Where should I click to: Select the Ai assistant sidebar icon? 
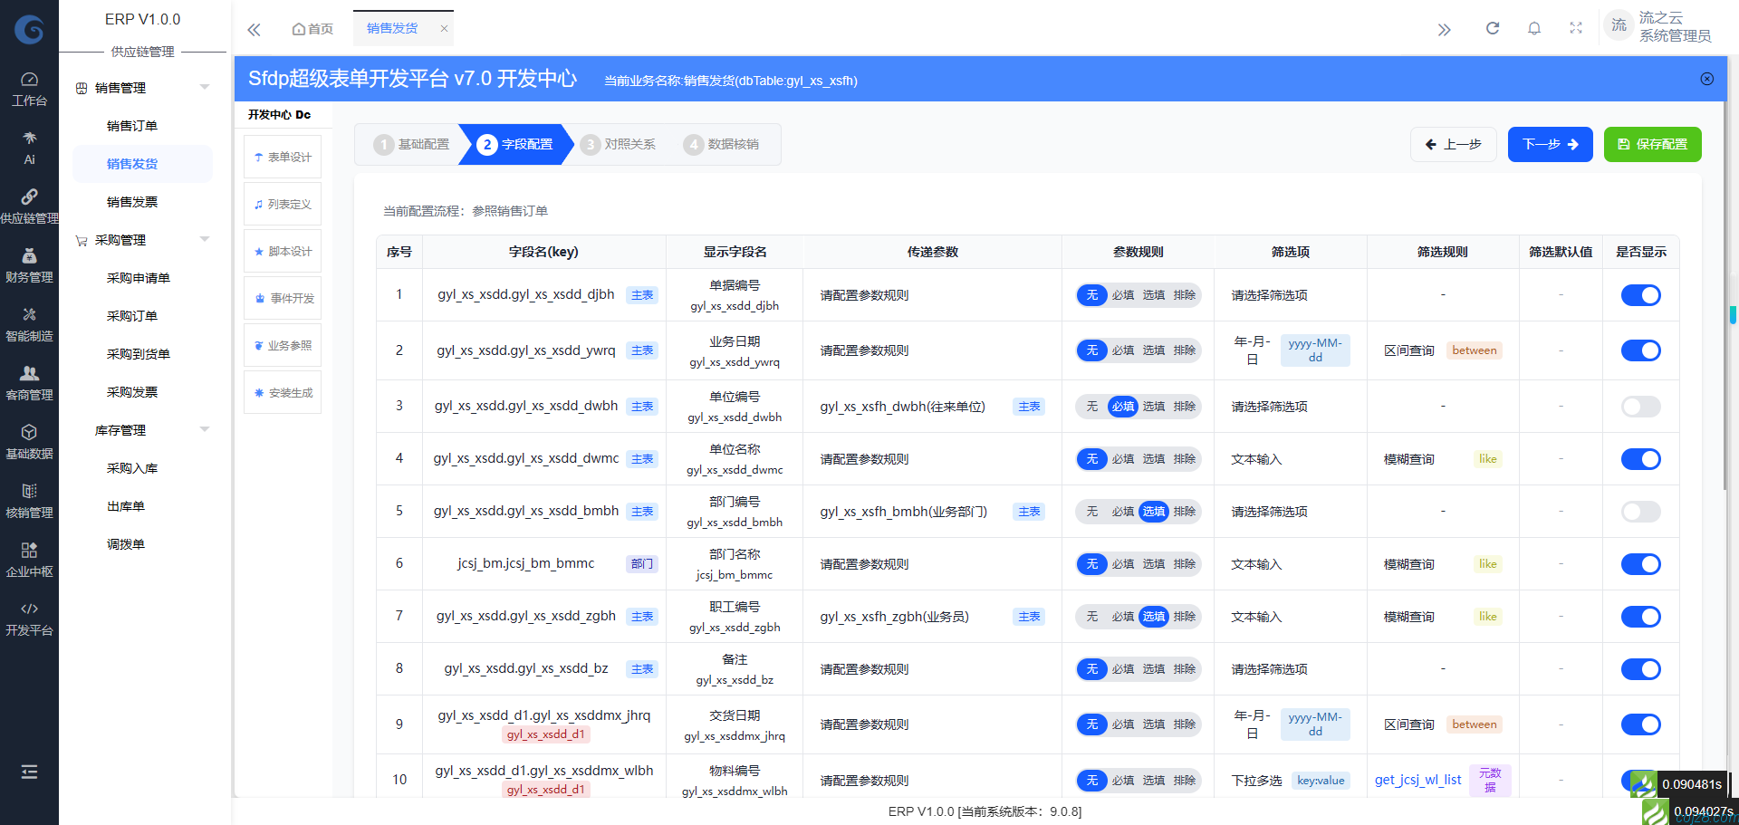tap(29, 145)
